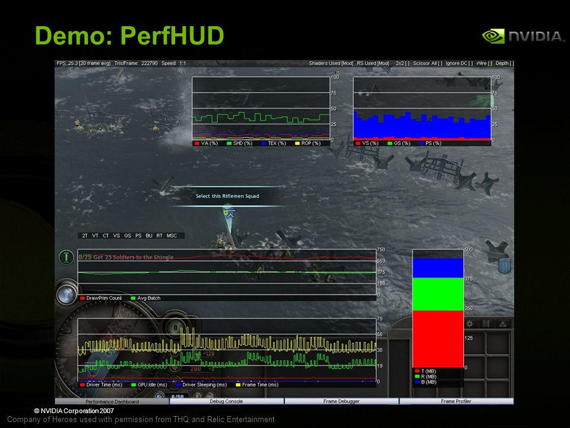Click the red VA (%) legend swatch
This screenshot has width=570, height=428.
point(197,143)
